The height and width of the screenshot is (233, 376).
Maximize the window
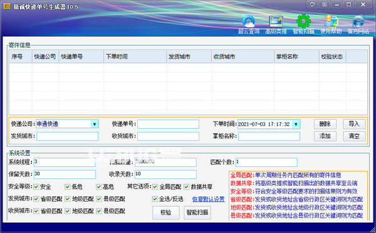pyautogui.click(x=349, y=4)
